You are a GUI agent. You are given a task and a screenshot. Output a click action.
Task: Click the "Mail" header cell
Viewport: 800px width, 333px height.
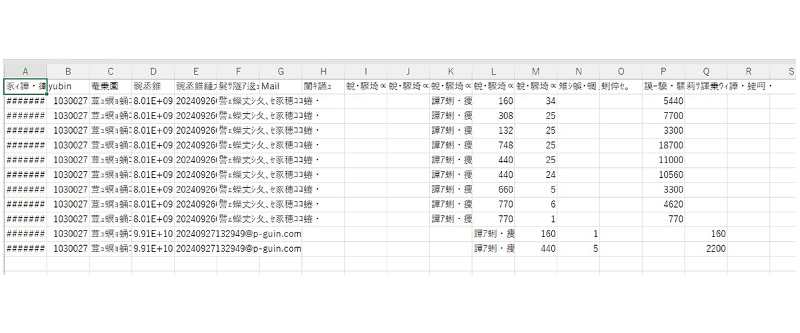click(x=281, y=87)
